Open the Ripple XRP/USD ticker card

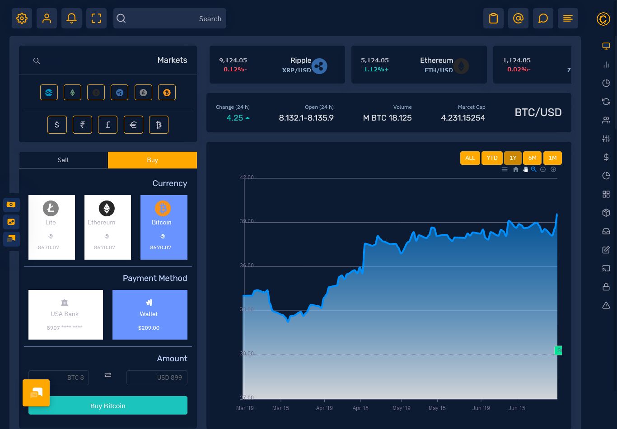tap(277, 65)
